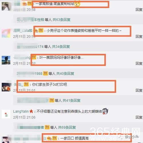The image size is (143, 143).
Task: Click 回复 beside the 叶一茜跟妈妈 comment
Action: (139, 63)
